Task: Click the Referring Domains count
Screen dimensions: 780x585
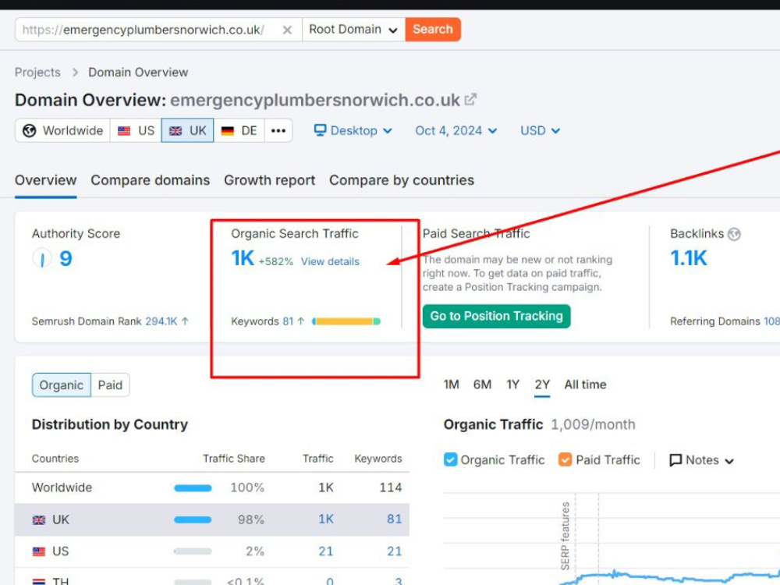Action: [771, 321]
